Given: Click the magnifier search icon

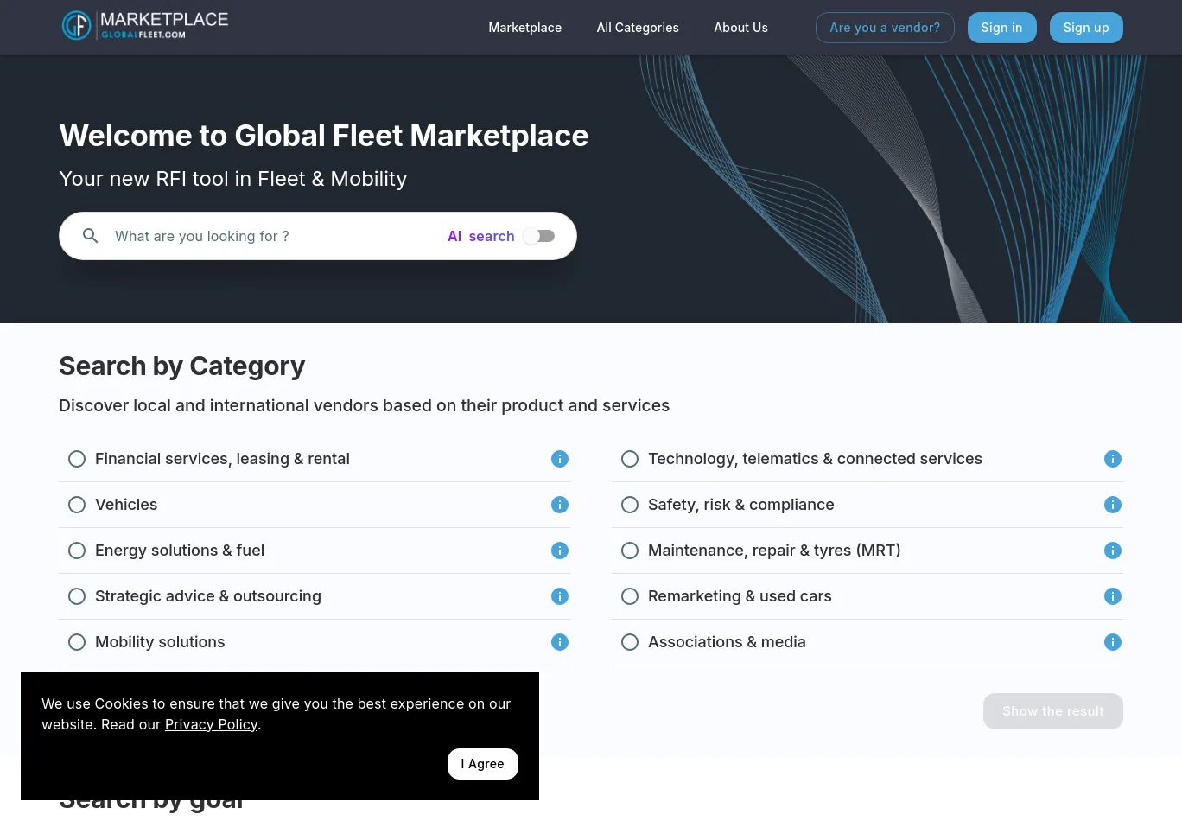Looking at the screenshot, I should [x=91, y=236].
